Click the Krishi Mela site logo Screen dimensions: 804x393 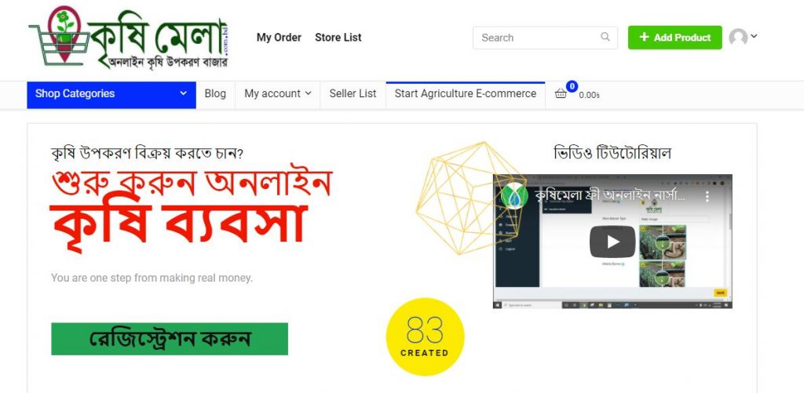129,38
